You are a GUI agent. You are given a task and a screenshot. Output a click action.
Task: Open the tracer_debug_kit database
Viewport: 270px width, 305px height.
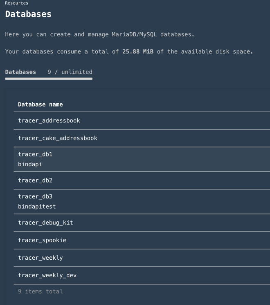45,223
